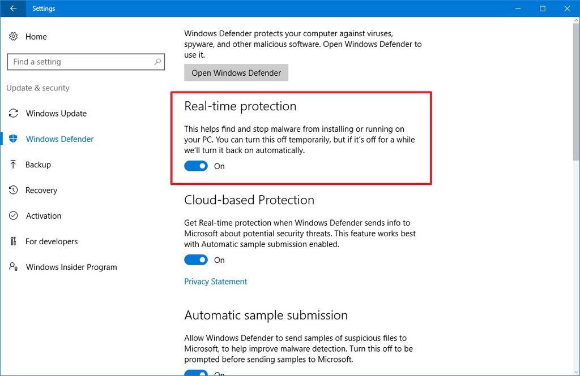Viewport: 580px width, 376px height.
Task: Select Windows Insider Program in sidebar
Action: tap(71, 267)
